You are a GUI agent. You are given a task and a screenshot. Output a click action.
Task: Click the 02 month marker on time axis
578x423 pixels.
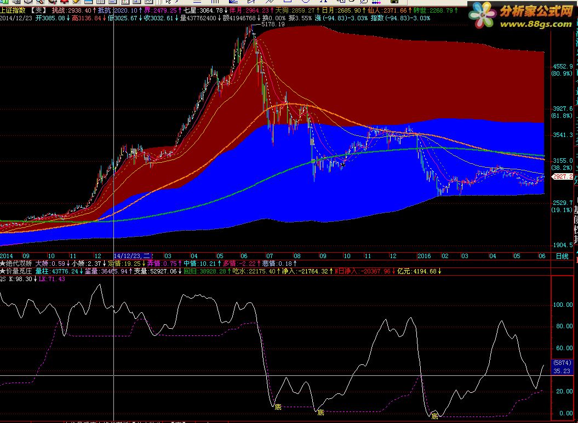point(445,256)
